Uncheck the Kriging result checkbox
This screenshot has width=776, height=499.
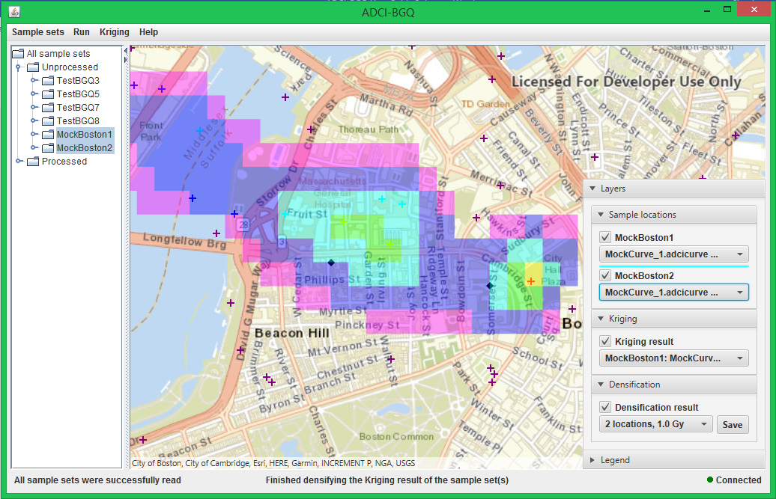click(x=605, y=341)
